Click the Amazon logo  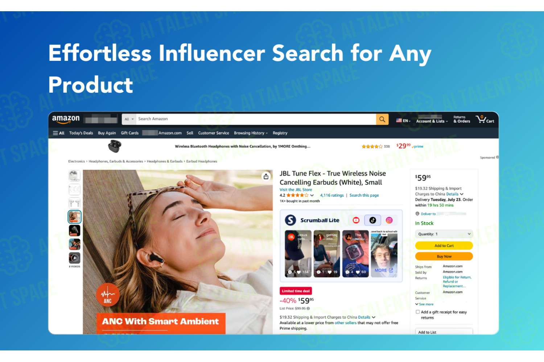pyautogui.click(x=66, y=119)
